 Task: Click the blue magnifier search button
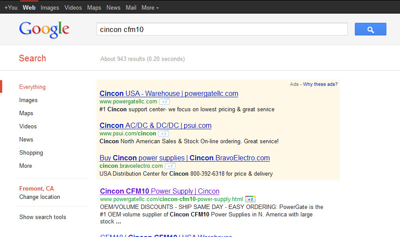(371, 29)
